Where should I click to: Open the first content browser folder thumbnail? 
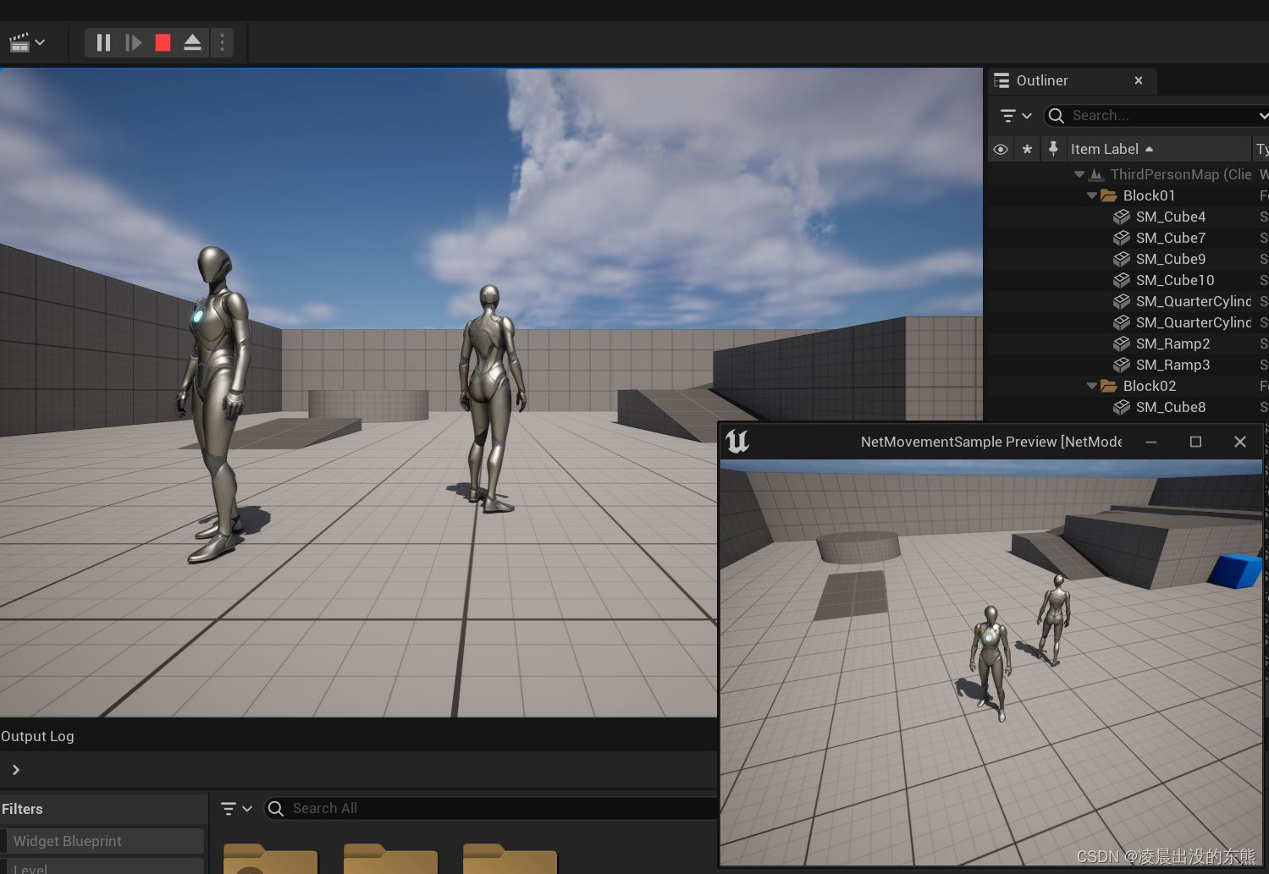[x=270, y=859]
